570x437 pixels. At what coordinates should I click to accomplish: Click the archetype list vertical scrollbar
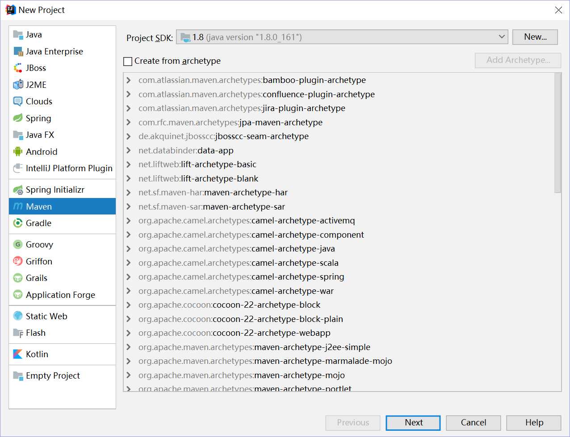[557, 133]
